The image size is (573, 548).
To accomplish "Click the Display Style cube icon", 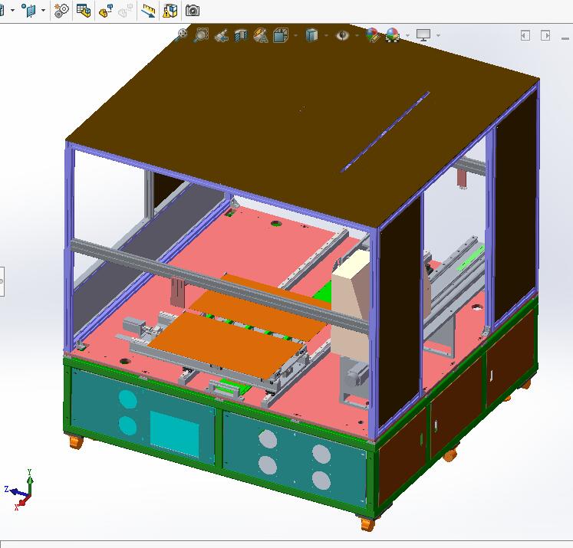I will tap(311, 35).
